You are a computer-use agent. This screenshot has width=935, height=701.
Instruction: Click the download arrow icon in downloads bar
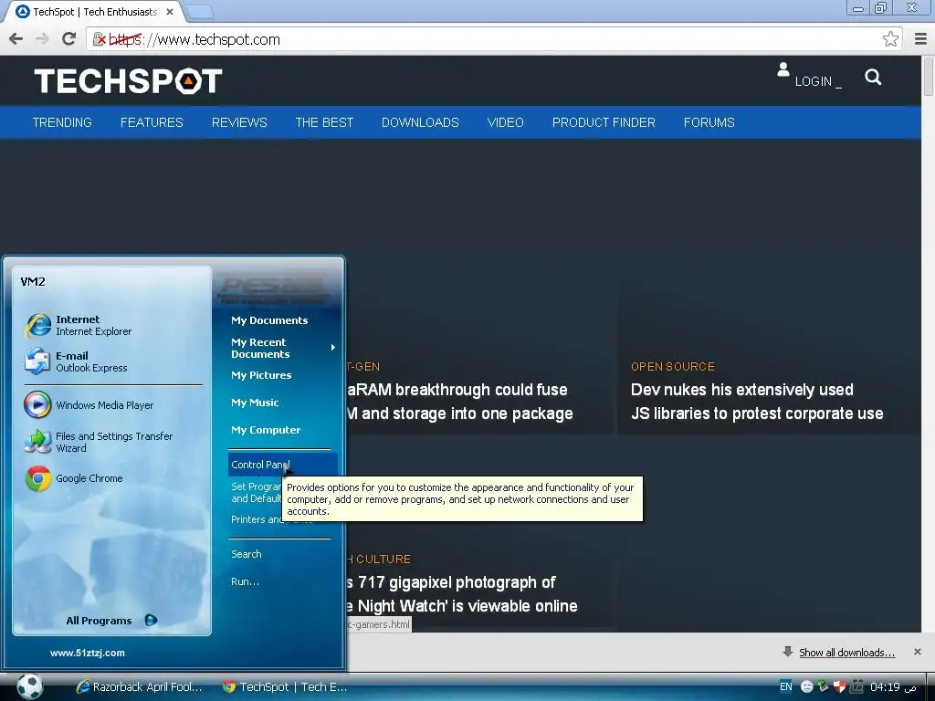(x=788, y=652)
